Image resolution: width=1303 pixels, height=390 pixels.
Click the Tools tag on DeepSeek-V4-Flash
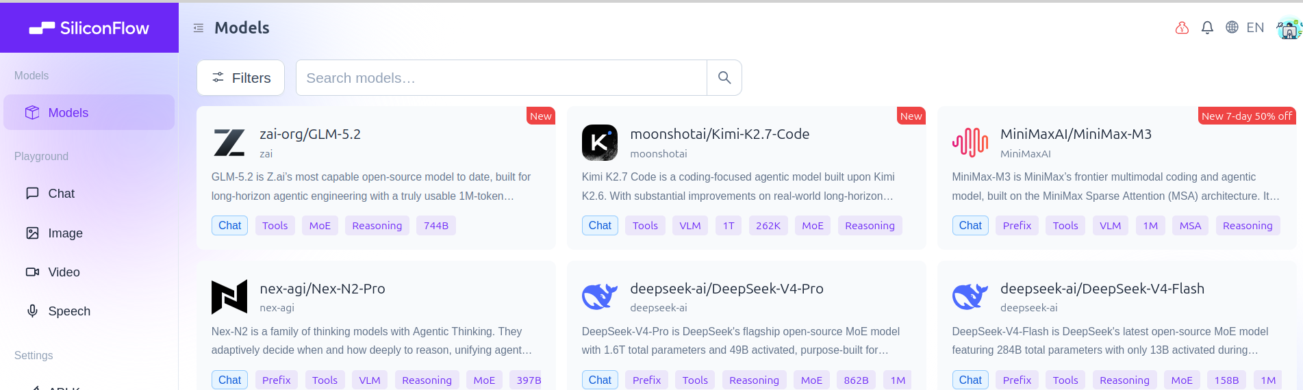pos(1065,380)
